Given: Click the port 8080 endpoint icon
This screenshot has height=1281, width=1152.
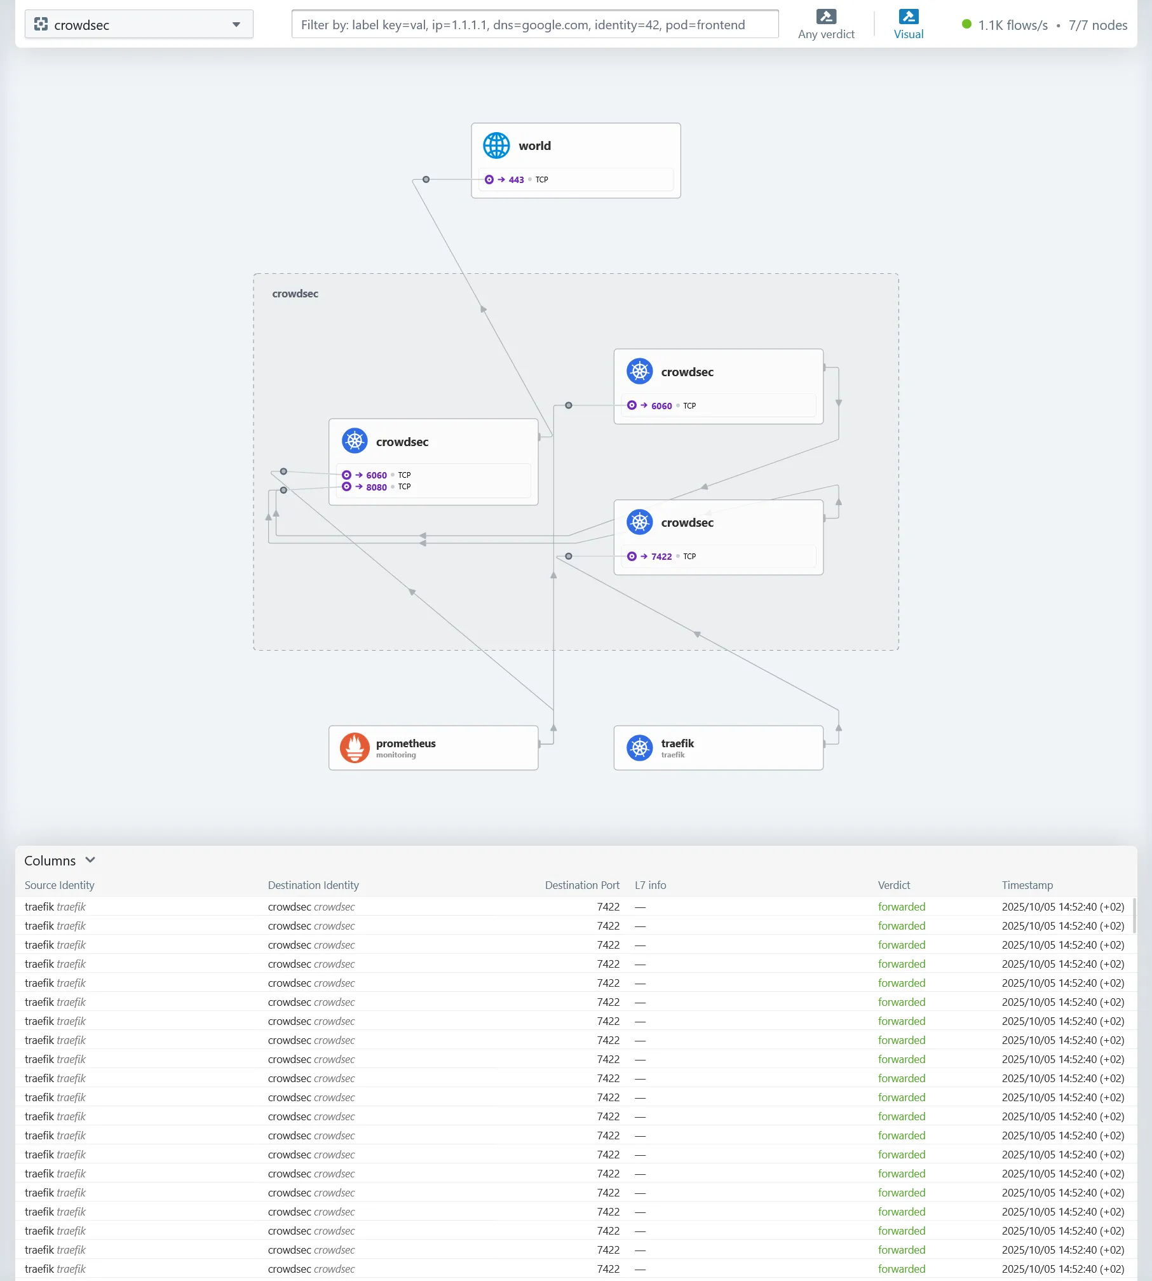Looking at the screenshot, I should pos(347,487).
